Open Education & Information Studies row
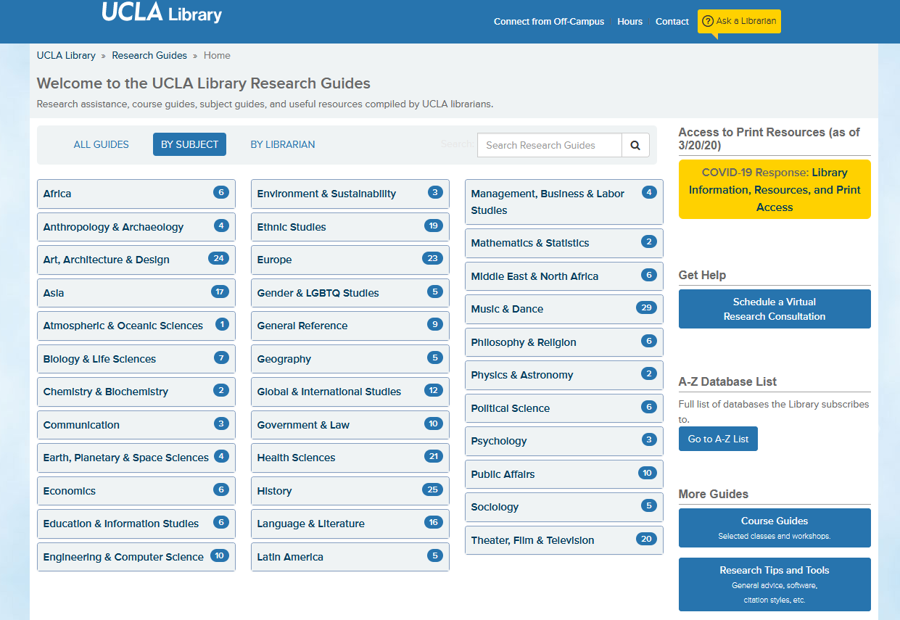Screen dimensions: 900x620 pyautogui.click(x=136, y=524)
